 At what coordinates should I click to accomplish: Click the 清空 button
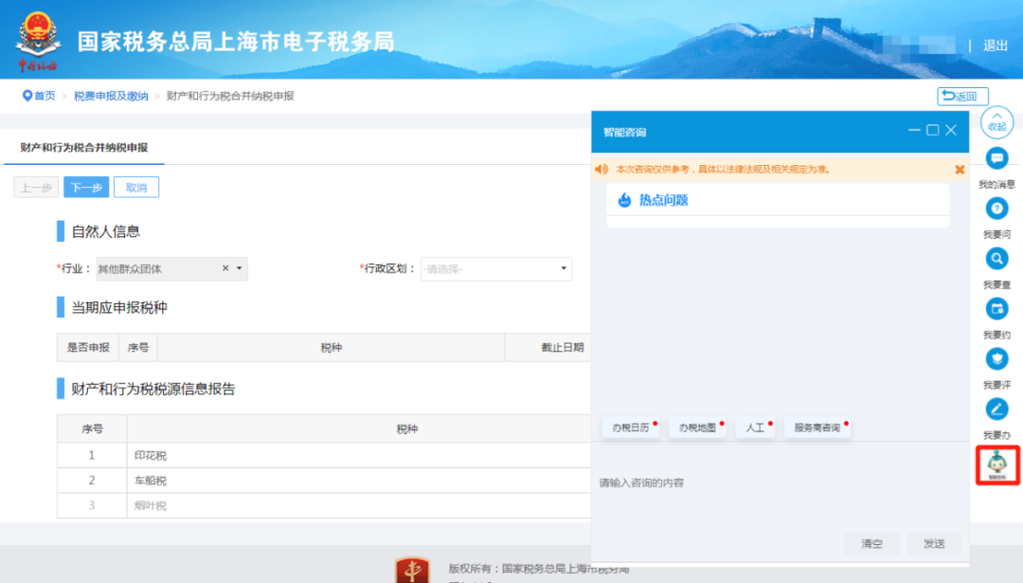click(871, 543)
